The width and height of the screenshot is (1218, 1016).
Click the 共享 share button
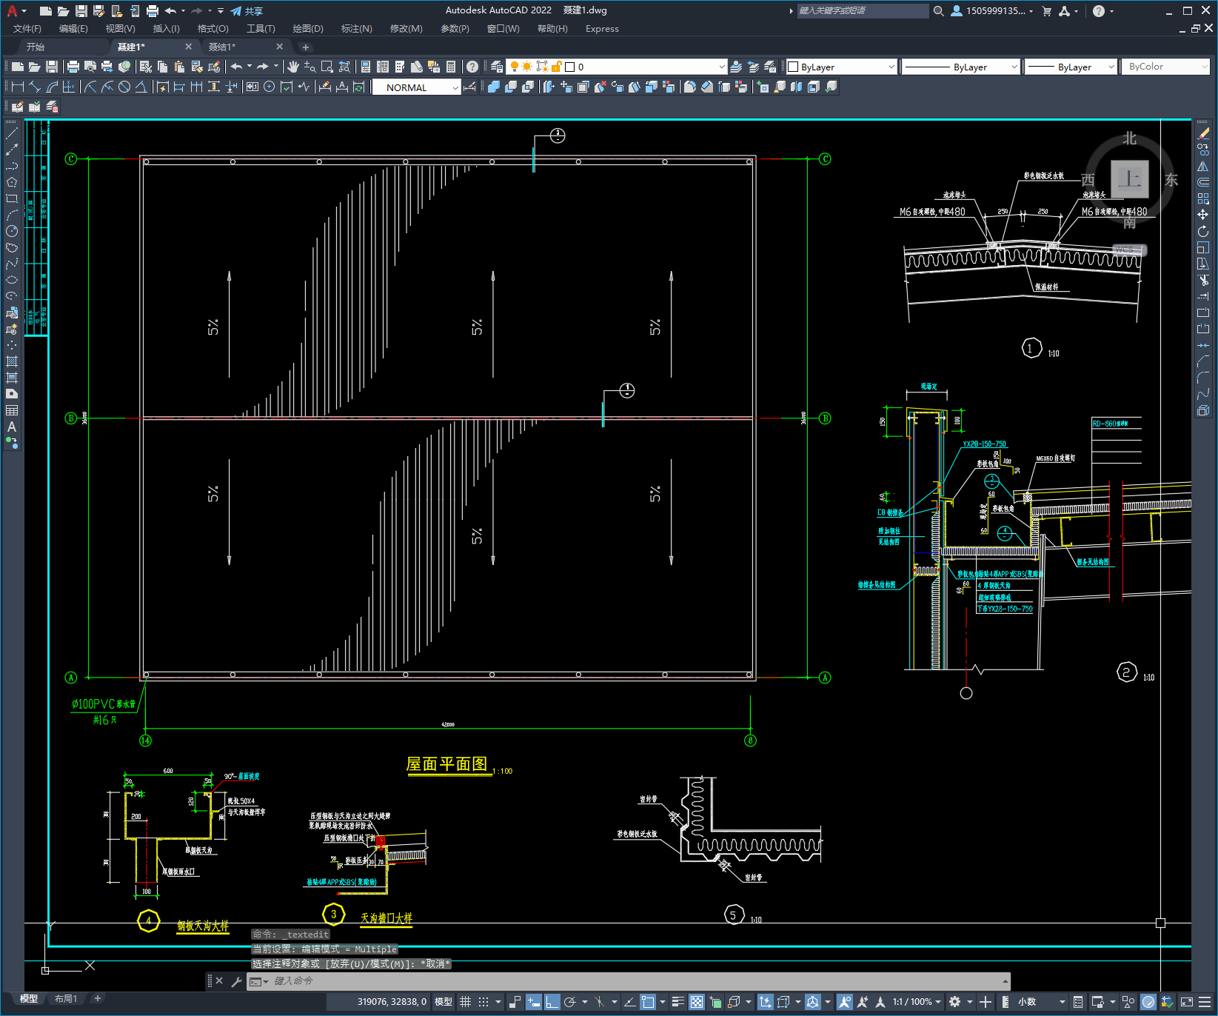pos(247,11)
